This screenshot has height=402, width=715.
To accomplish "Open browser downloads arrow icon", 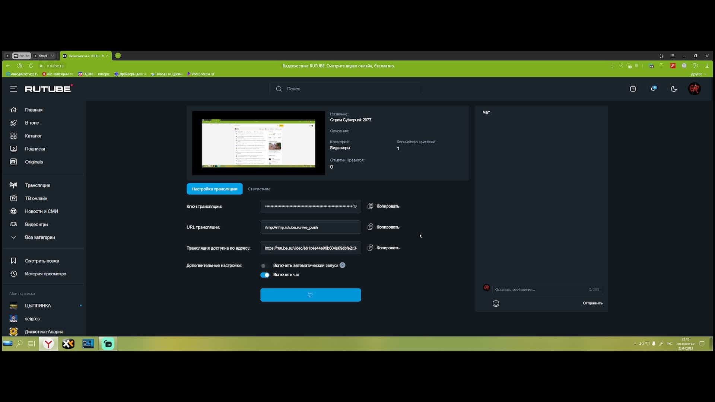I will (707, 66).
